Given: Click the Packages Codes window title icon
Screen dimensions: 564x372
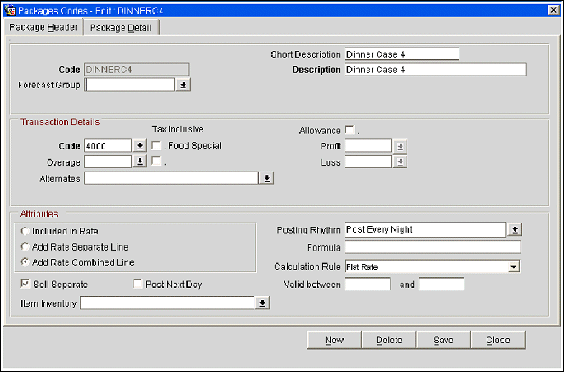Looking at the screenshot, I should 9,9.
